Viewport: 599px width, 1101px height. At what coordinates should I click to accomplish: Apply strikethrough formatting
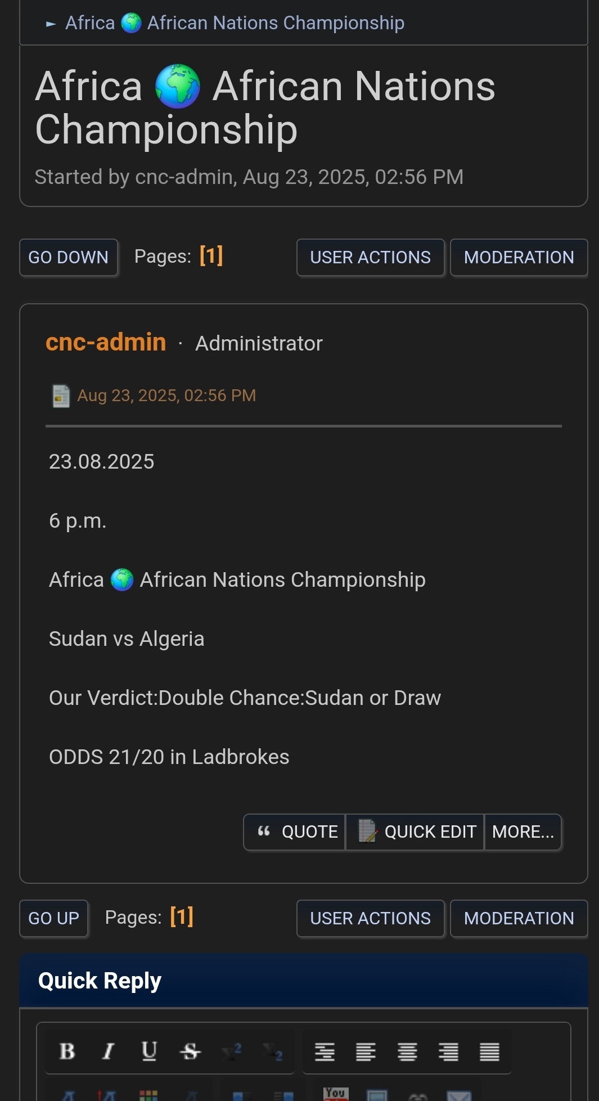190,1051
